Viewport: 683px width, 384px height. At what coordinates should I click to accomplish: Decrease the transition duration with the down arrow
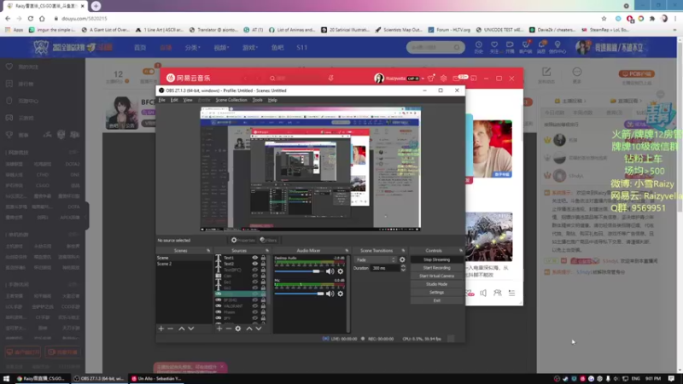click(403, 270)
